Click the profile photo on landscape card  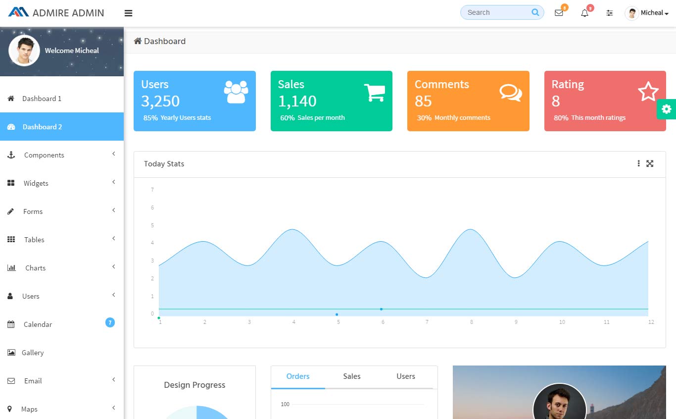coord(560,402)
